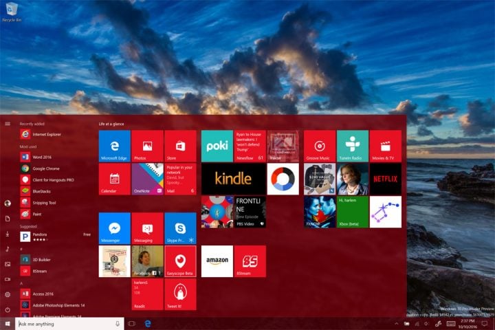Open the PBS Video Frontline tile
495x330 pixels.
tap(250, 212)
